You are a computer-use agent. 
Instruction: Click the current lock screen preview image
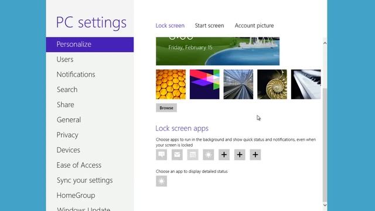[x=217, y=51]
